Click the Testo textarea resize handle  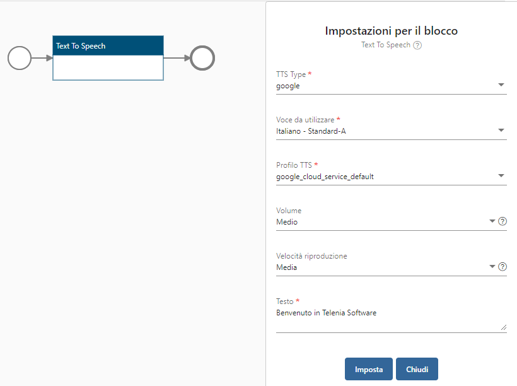click(x=504, y=327)
